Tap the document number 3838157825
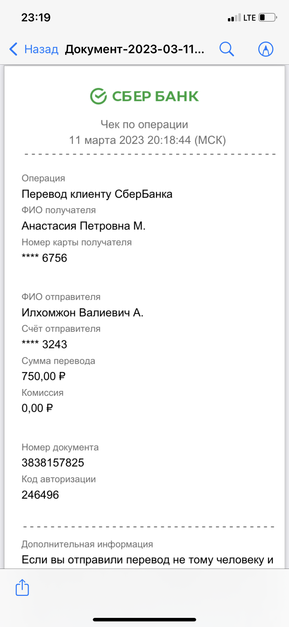The width and height of the screenshot is (289, 627). (x=53, y=463)
